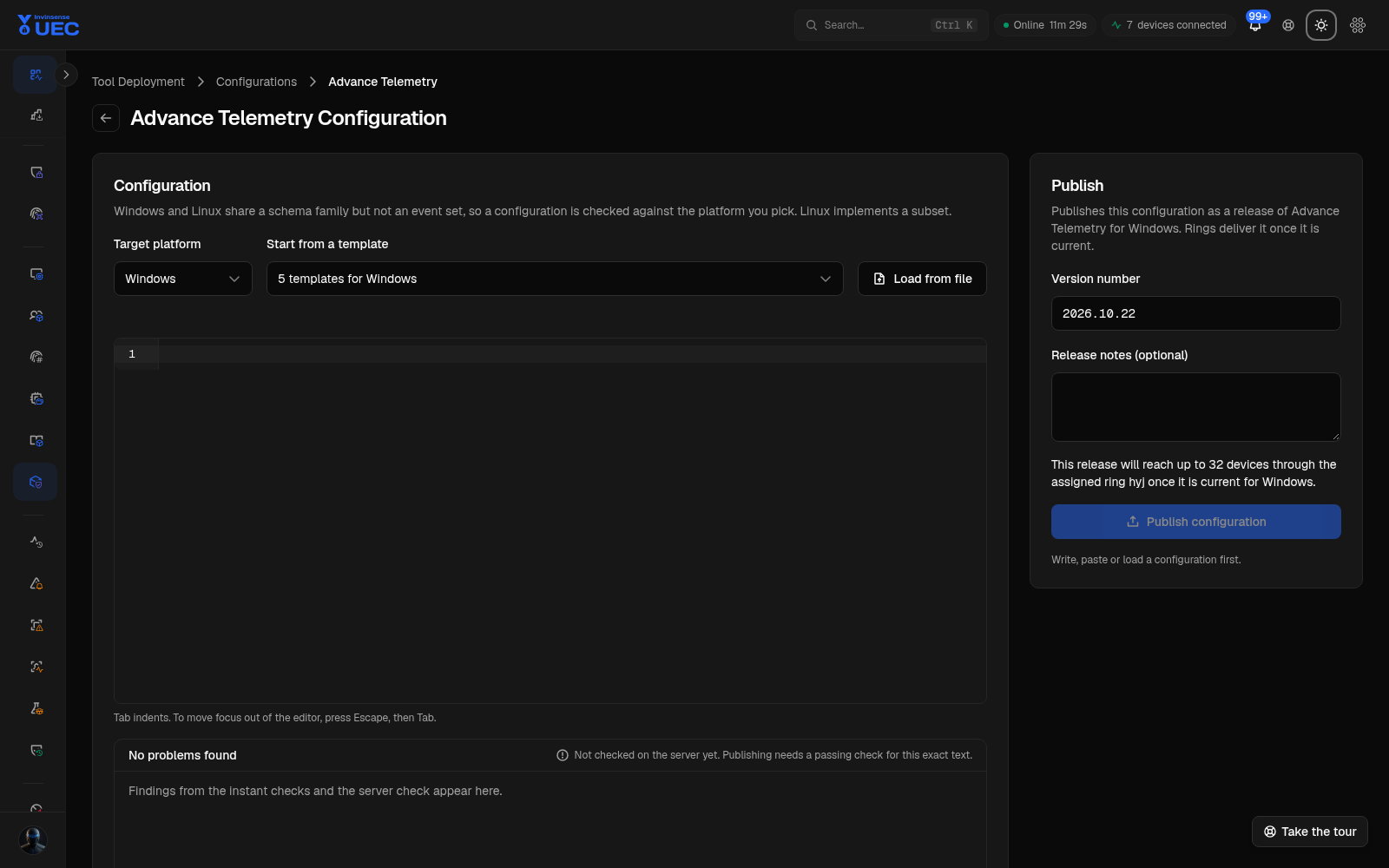Open the flask globe sidebar icon
This screenshot has height=868, width=1389.
[x=36, y=708]
